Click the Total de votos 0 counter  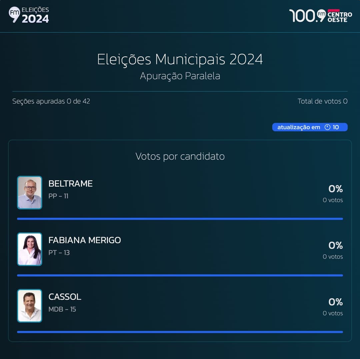coord(322,101)
